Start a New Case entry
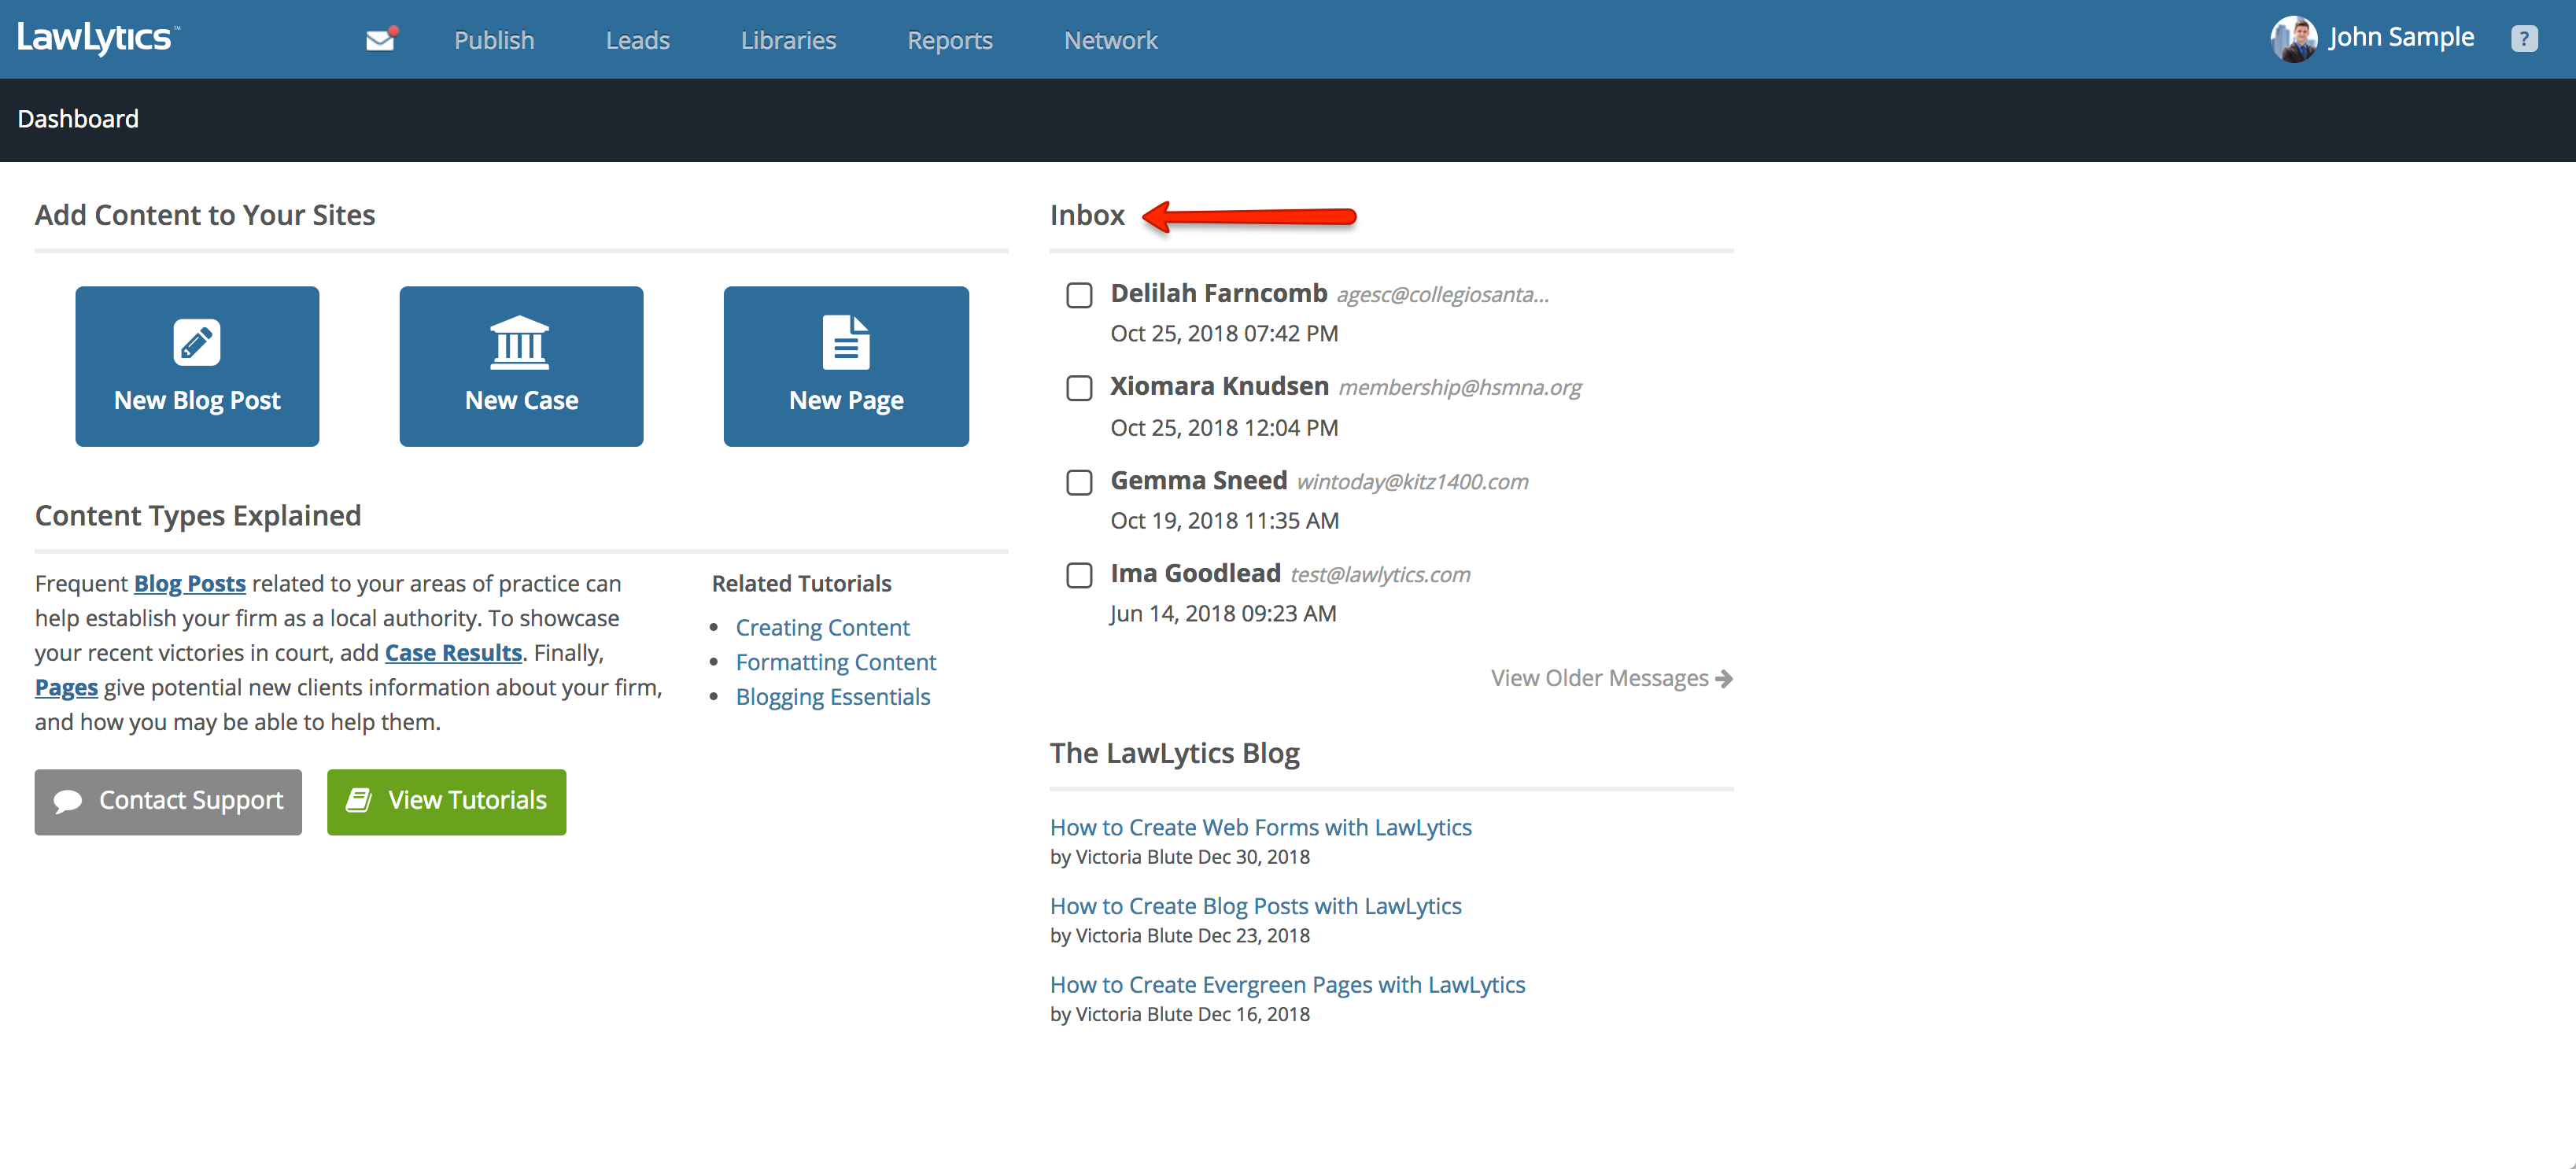 [521, 366]
